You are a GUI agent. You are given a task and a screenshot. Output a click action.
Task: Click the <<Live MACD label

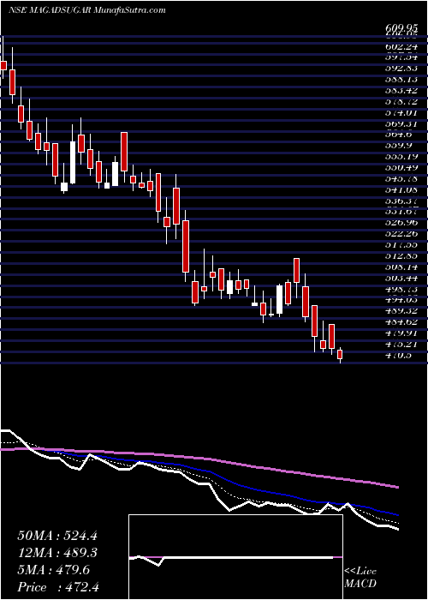360,579
